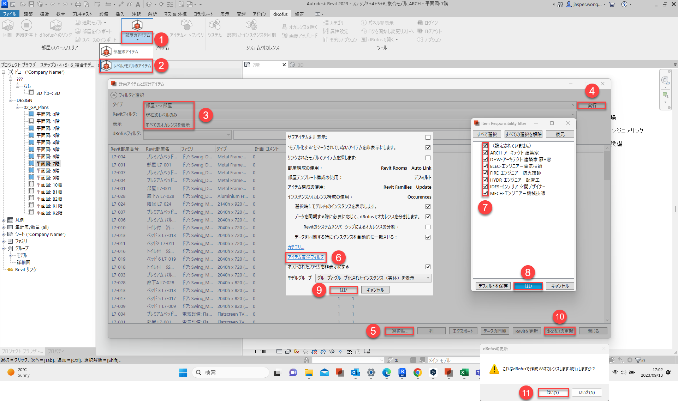Open Chrome from the taskbar

click(x=417, y=372)
